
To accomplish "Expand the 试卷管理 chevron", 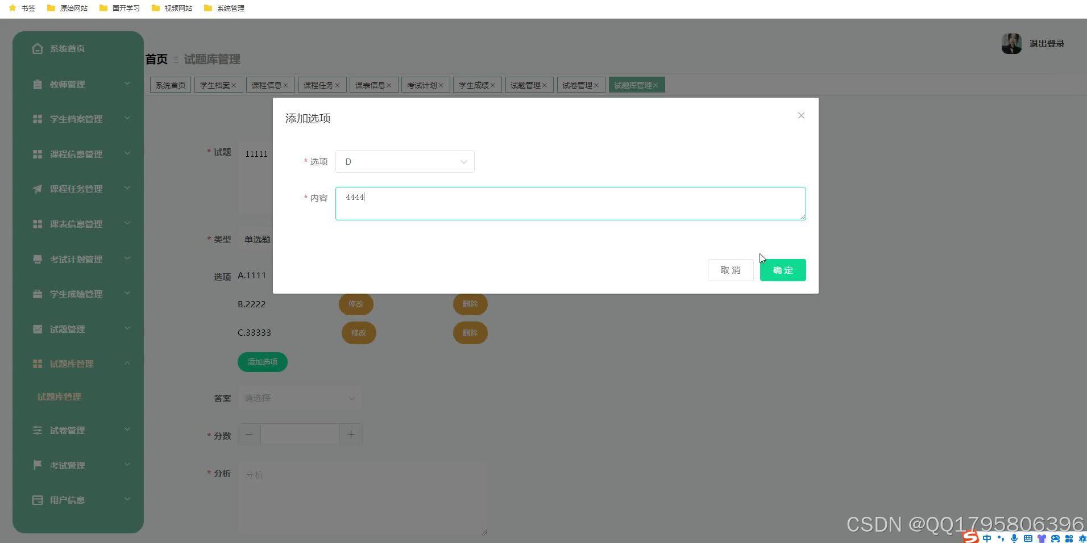I will tap(127, 429).
